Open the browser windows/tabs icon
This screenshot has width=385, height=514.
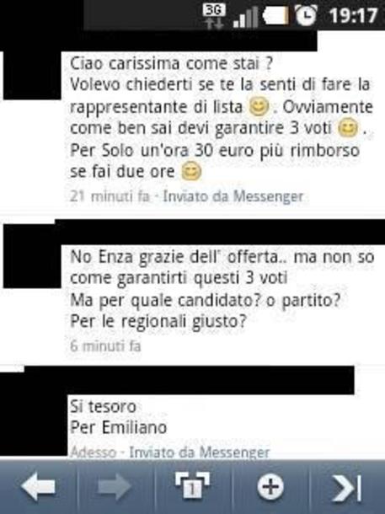coord(192,486)
